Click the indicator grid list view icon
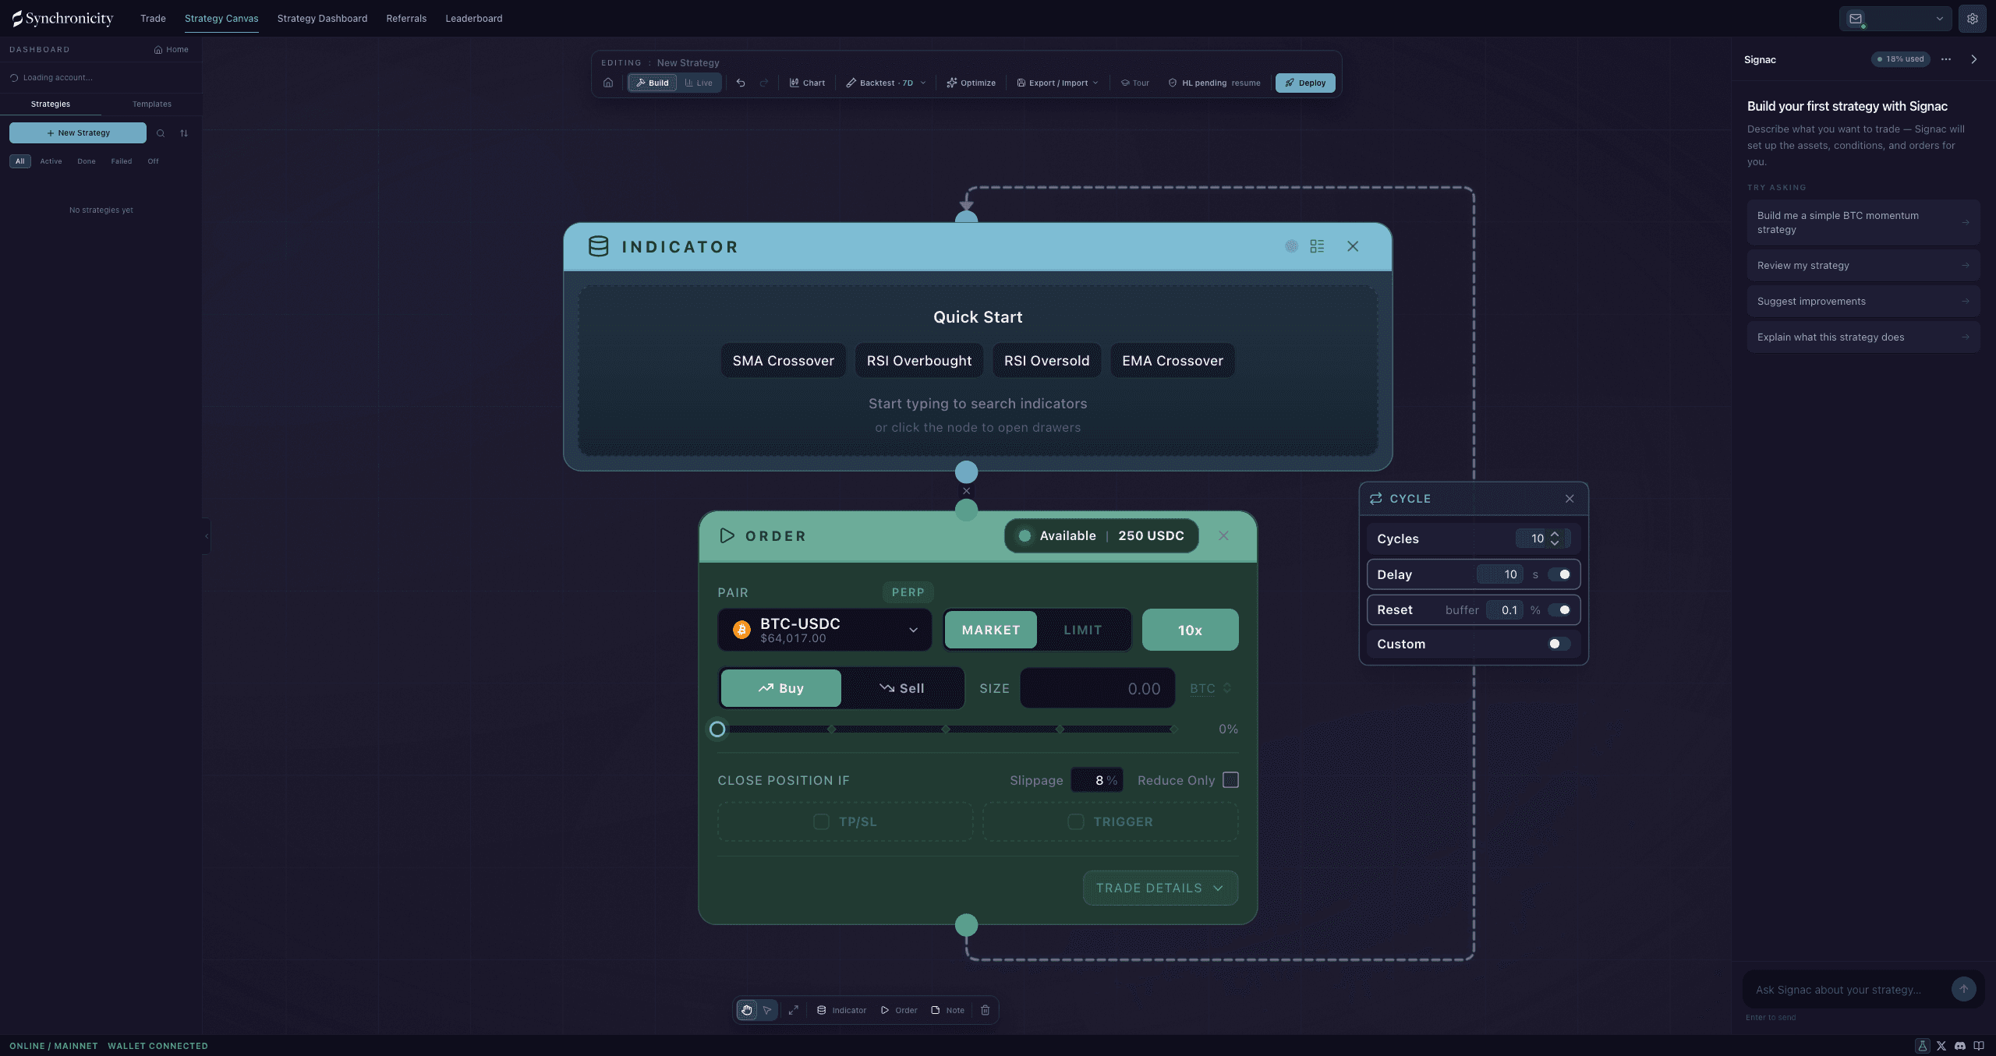The width and height of the screenshot is (1996, 1056). click(x=1317, y=246)
